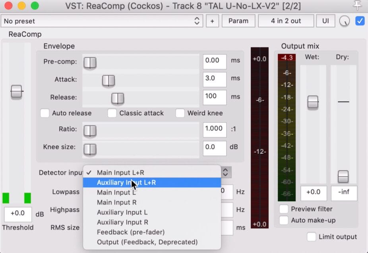
Task: Open the Param menu button
Action: 238,21
